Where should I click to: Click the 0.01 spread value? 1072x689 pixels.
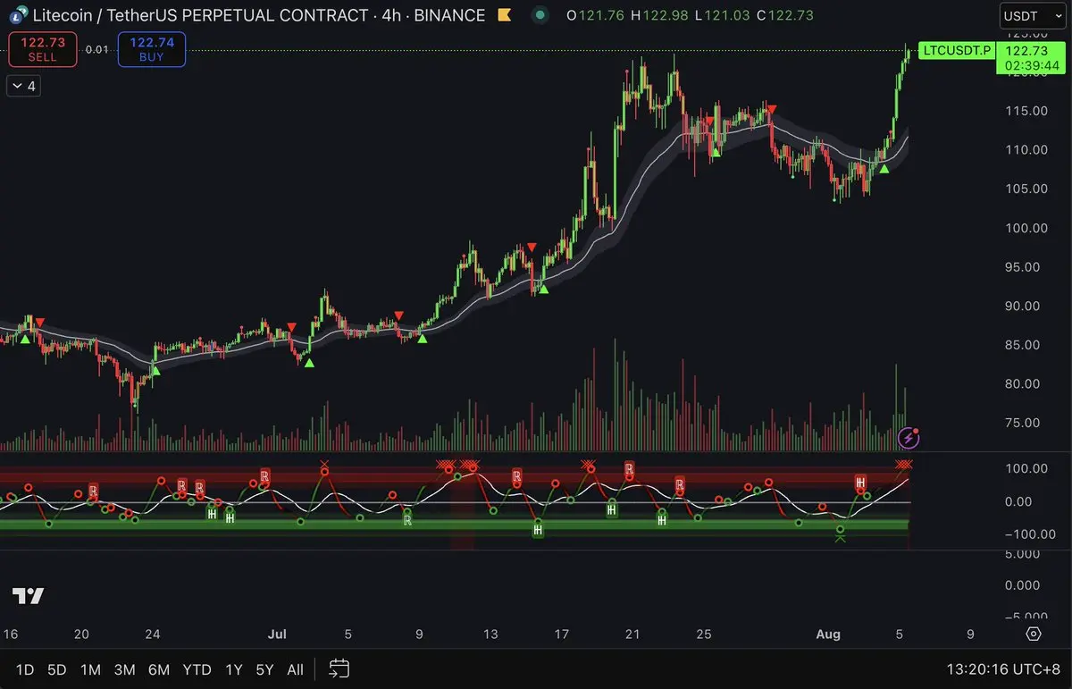coord(97,49)
